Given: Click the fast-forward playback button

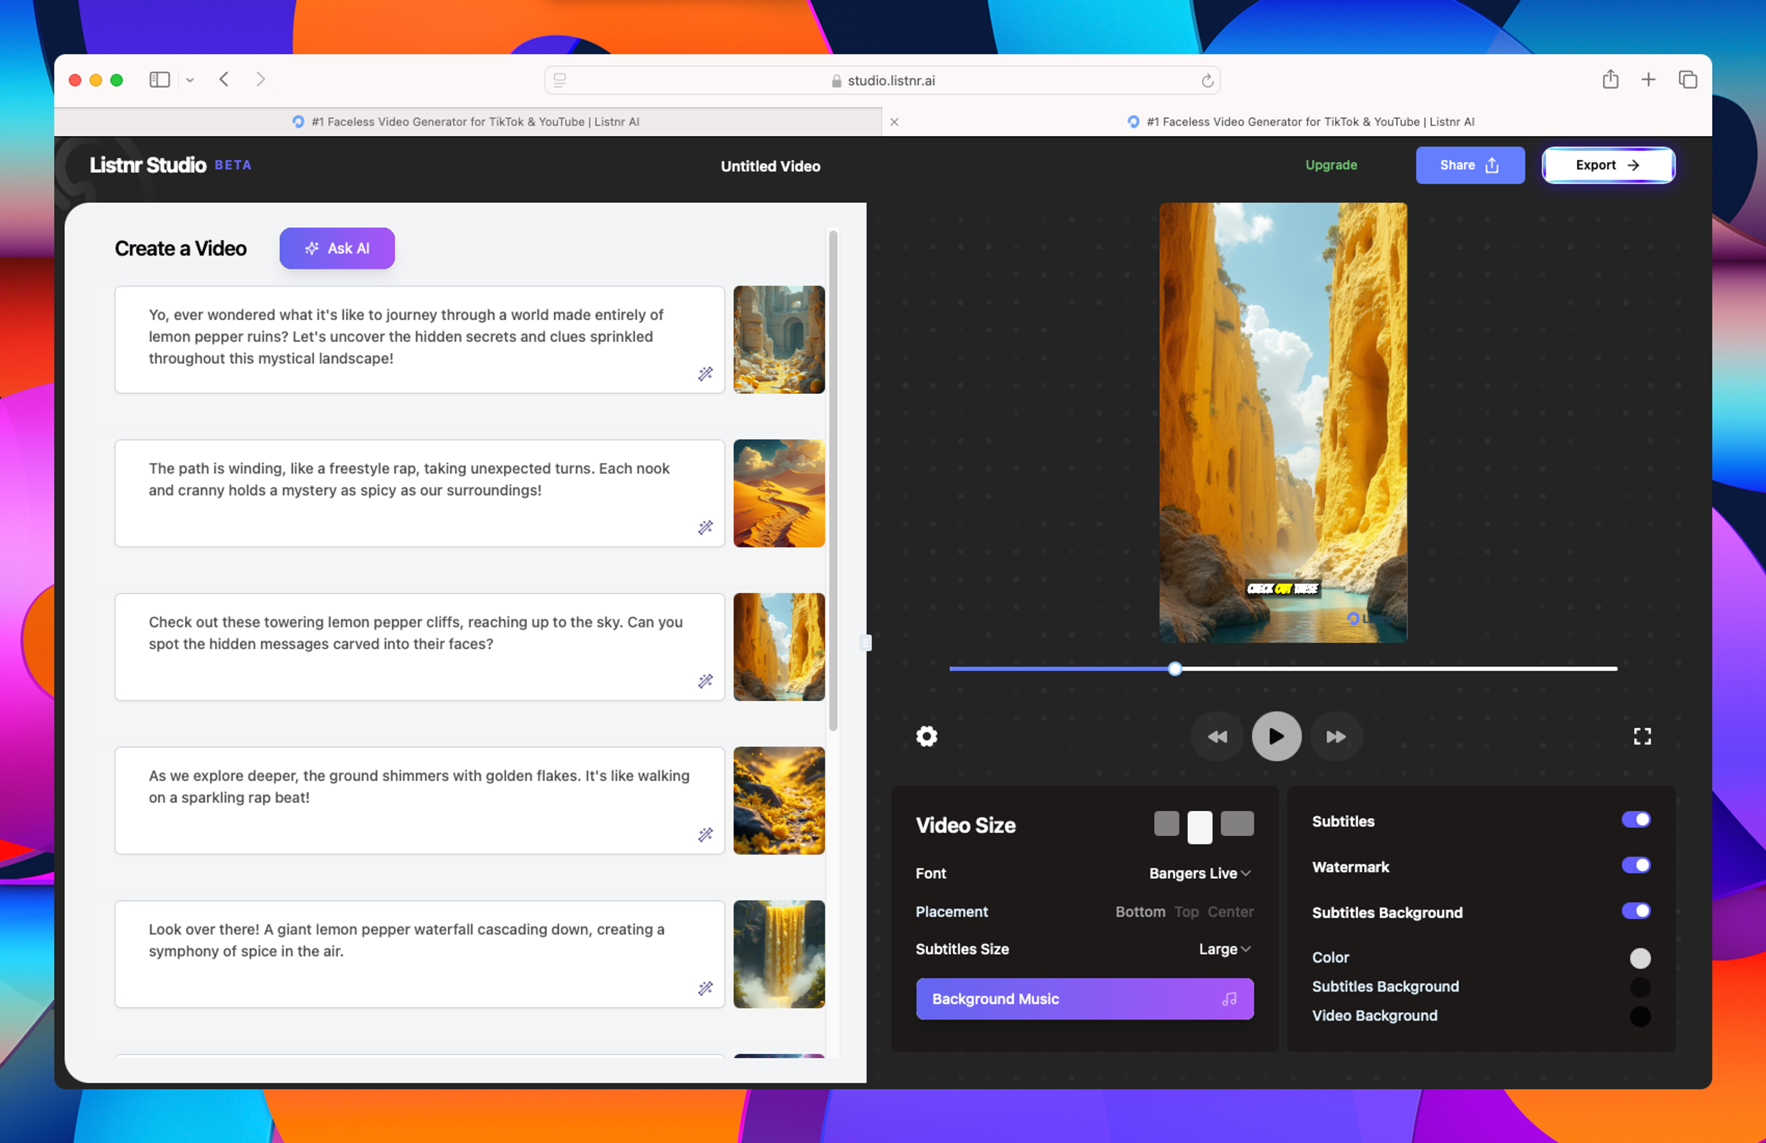Looking at the screenshot, I should (x=1336, y=736).
